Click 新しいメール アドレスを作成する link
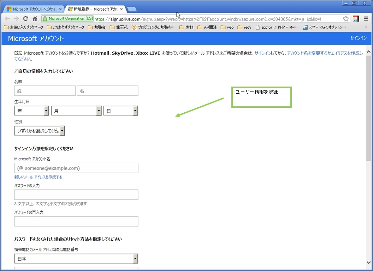The height and width of the screenshot is (271, 373). pos(38,177)
